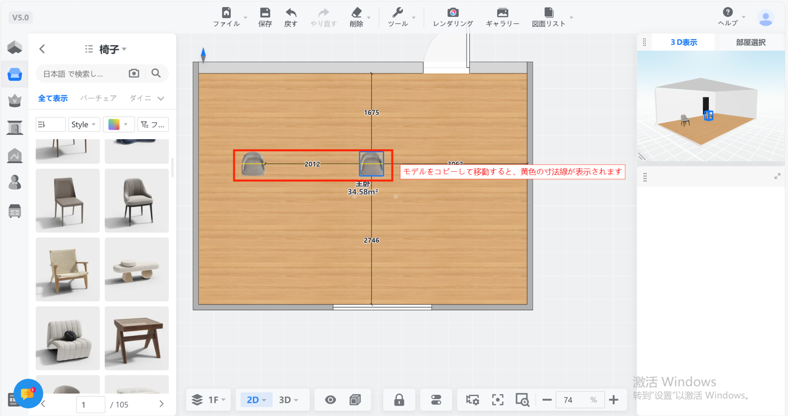The height and width of the screenshot is (416, 788).
Task: Open the ギャラリー (Gallery) icon
Action: pos(502,13)
